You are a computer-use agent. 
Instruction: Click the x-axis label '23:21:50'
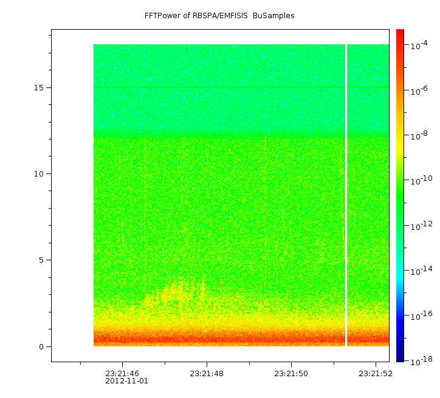(x=291, y=373)
